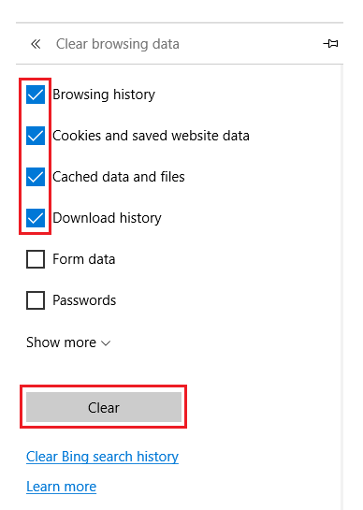The width and height of the screenshot is (363, 510).
Task: Click the Passwords text label
Action: click(x=84, y=300)
